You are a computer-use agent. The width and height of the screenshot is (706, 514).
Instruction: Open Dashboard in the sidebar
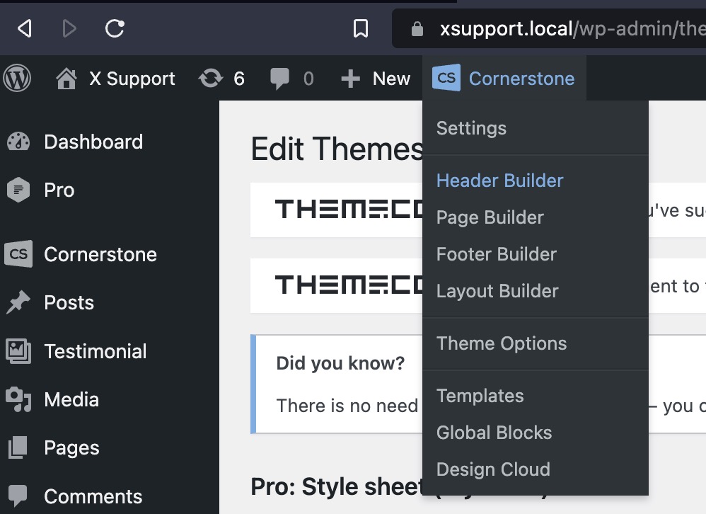pyautogui.click(x=93, y=142)
